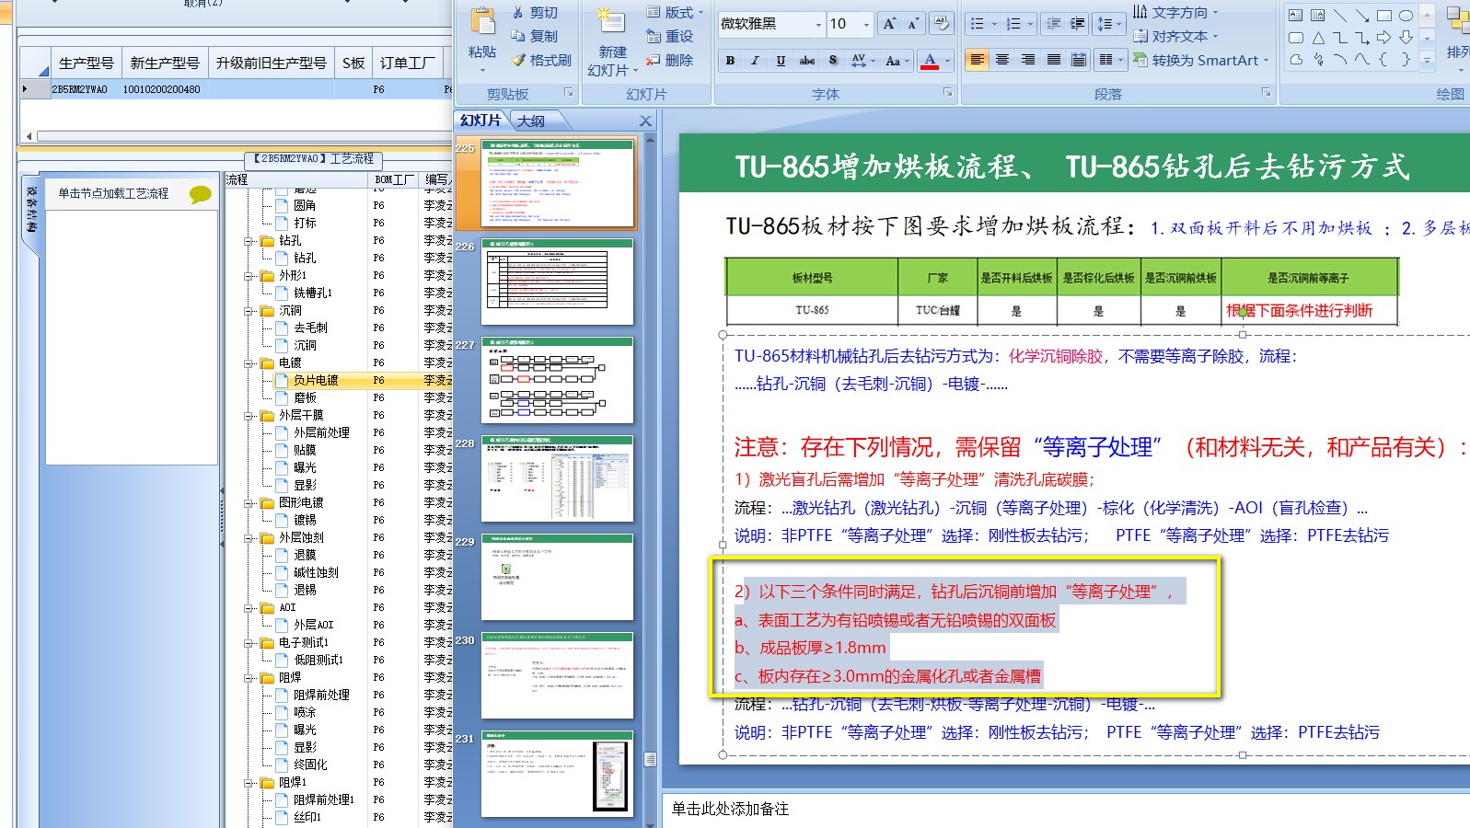The image size is (1470, 828).
Task: Select the triangle shape in gallery
Action: pyautogui.click(x=1318, y=38)
